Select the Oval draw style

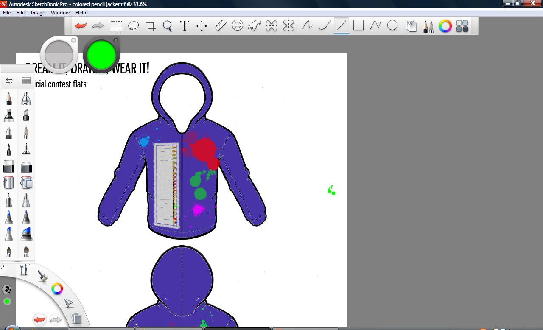392,25
